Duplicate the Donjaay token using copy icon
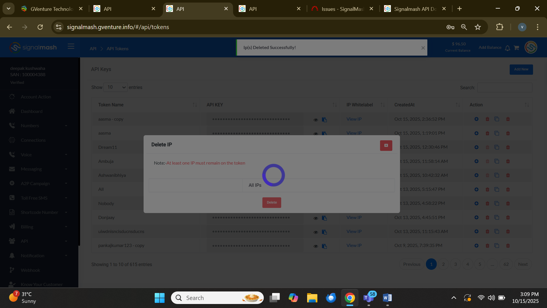The height and width of the screenshot is (308, 547). pyautogui.click(x=497, y=217)
